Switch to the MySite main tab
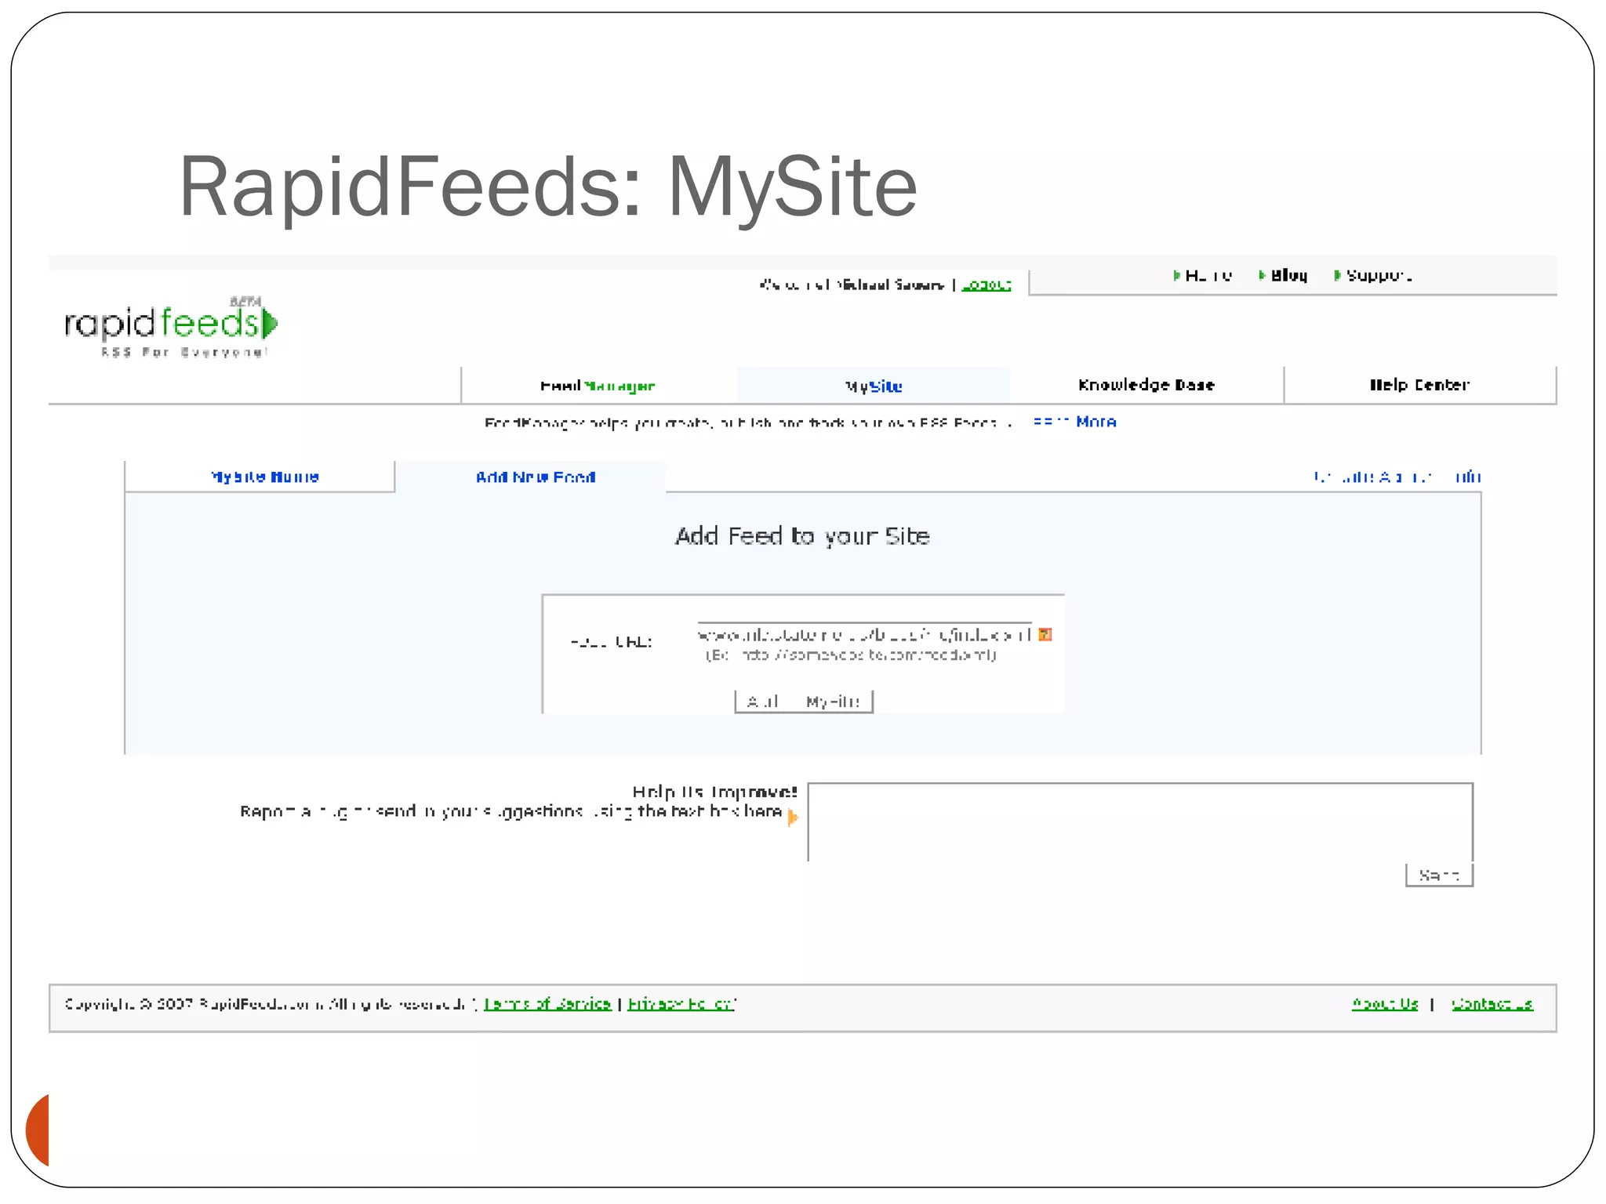This screenshot has width=1606, height=1204. [x=874, y=386]
